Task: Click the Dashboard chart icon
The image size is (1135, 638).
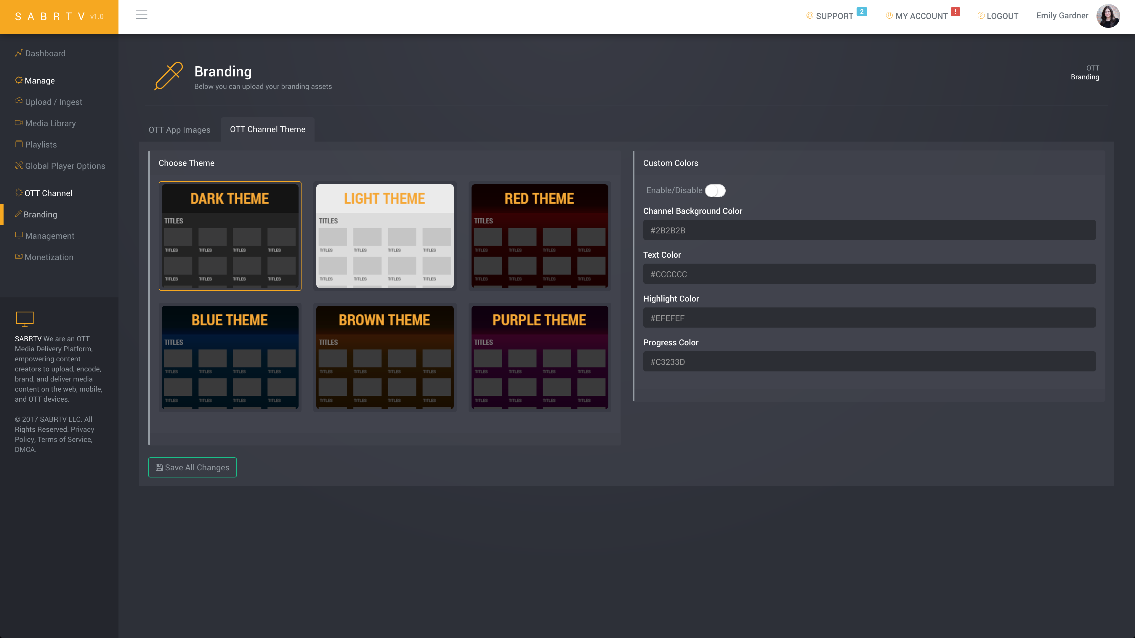Action: pyautogui.click(x=18, y=53)
